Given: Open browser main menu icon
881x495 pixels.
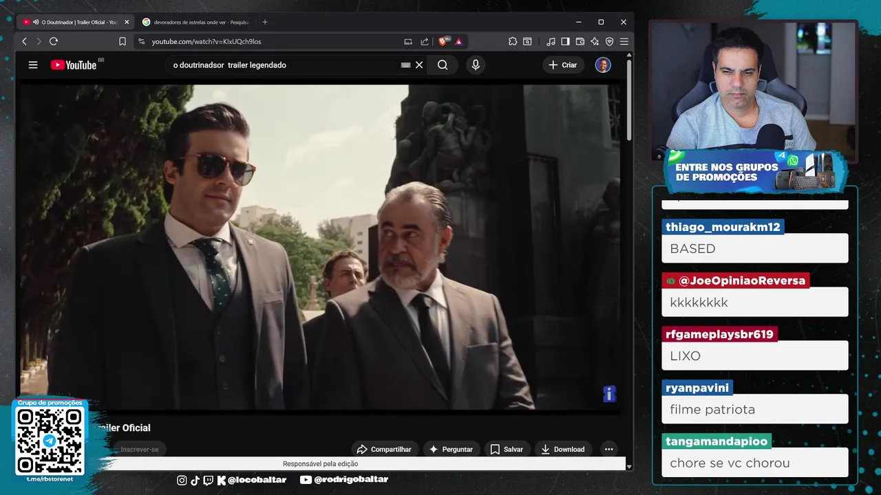Looking at the screenshot, I should [x=624, y=41].
